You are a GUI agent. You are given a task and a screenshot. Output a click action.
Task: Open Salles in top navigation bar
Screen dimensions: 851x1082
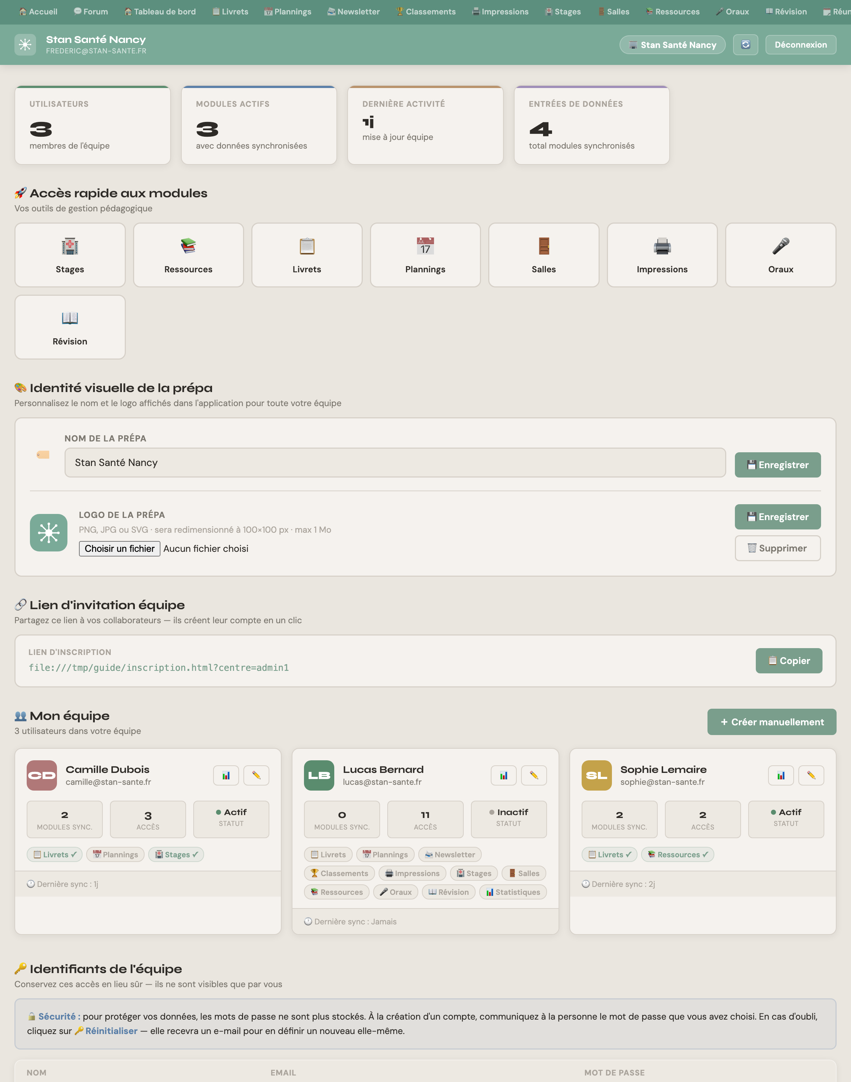click(x=614, y=12)
